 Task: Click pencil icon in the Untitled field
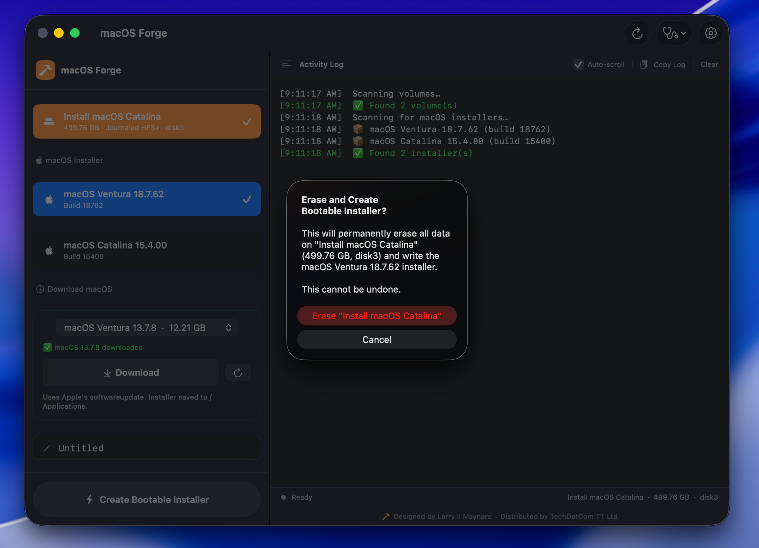[x=47, y=448]
